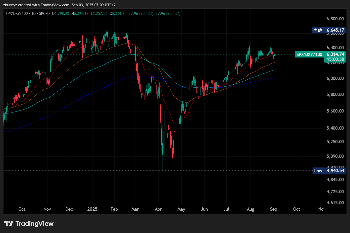Click the Jul label on the time axis
The image size is (350, 233).
click(226, 209)
